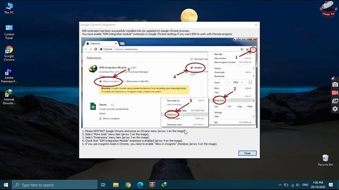
Task: Click the ENG language indicator
Action: click(x=305, y=185)
